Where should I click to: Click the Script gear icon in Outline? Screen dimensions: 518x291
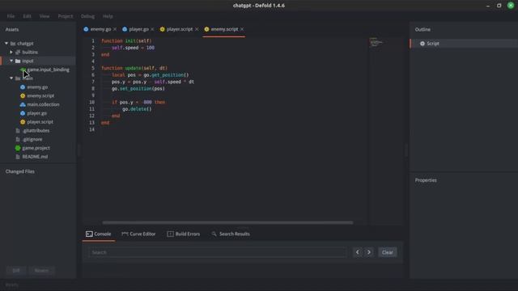click(422, 44)
